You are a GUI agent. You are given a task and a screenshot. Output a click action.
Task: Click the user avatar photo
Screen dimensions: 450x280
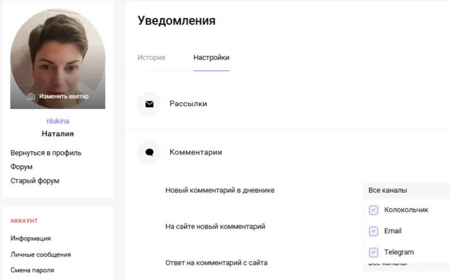(x=58, y=59)
